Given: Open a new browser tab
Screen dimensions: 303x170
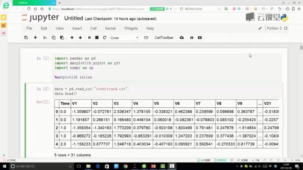Looking at the screenshot, I should (x=59, y=3).
